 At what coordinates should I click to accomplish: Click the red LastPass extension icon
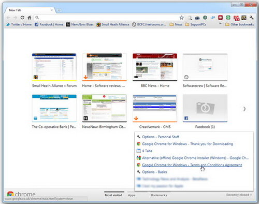pyautogui.click(x=220, y=18)
